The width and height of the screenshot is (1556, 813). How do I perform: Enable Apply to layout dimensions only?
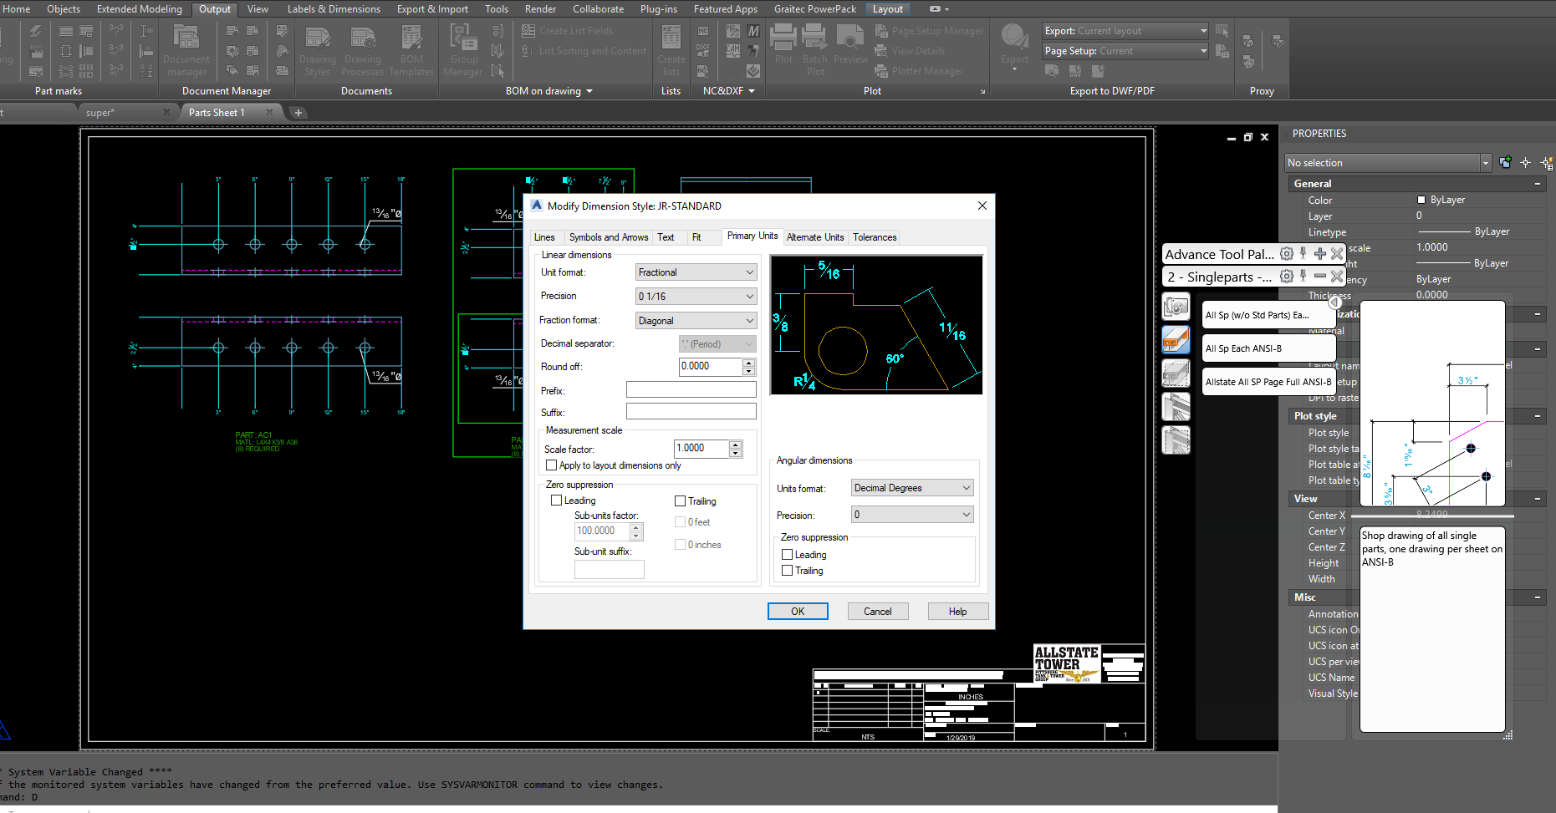point(552,465)
